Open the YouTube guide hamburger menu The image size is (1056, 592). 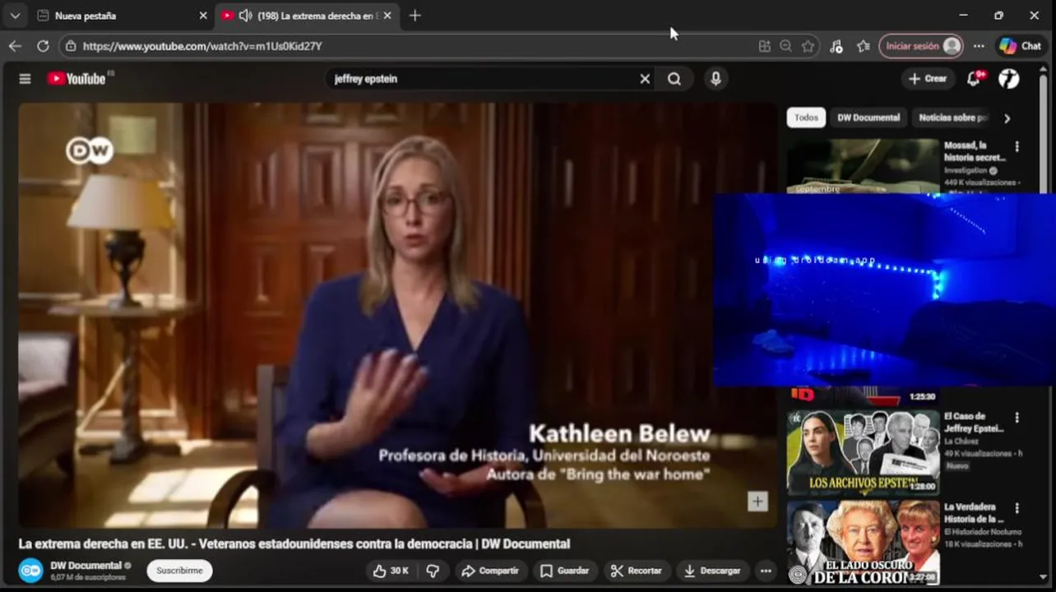(x=25, y=79)
